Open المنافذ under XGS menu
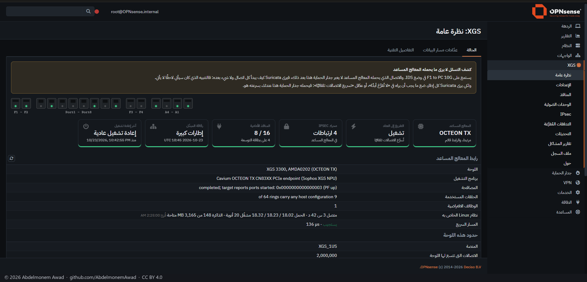 [x=536, y=95]
